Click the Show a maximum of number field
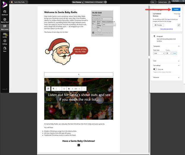The width and height of the screenshot is (185, 155). [x=108, y=25]
